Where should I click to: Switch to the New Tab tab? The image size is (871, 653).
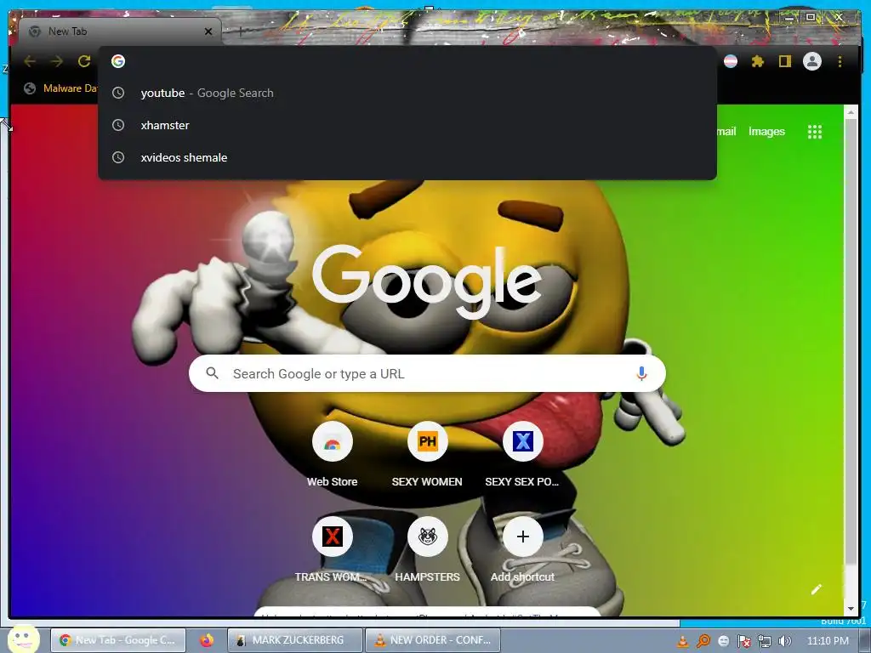[119, 31]
